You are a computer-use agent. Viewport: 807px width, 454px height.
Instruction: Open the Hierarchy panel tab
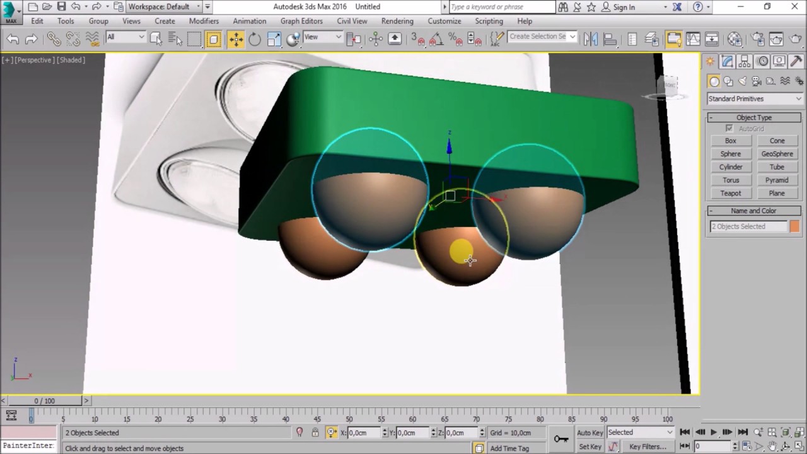tap(745, 61)
